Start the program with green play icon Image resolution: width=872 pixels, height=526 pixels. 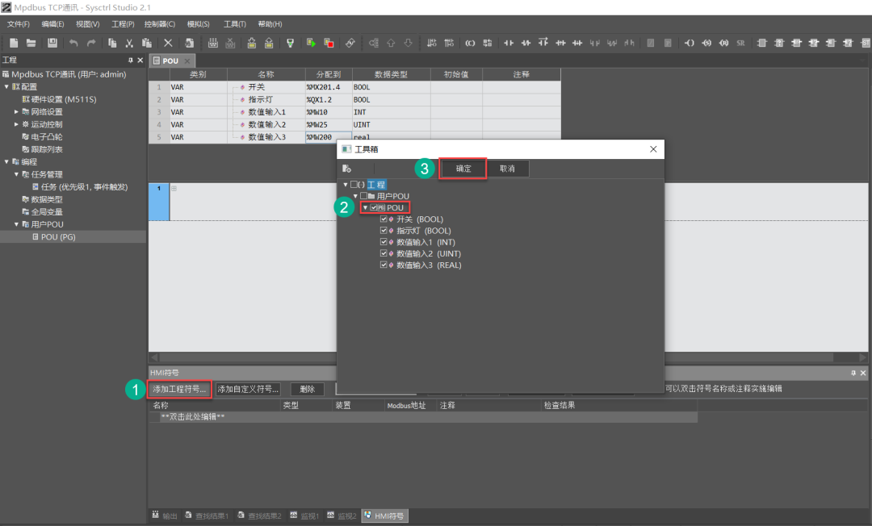coord(311,43)
